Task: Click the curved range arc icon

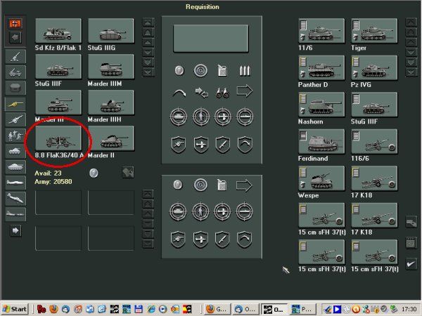Action: pyautogui.click(x=179, y=93)
